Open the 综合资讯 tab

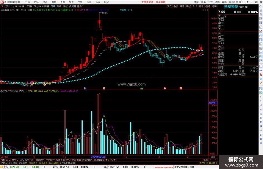33,163
